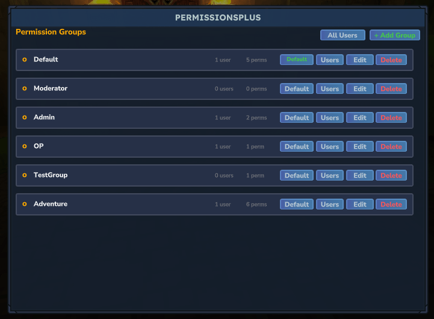The width and height of the screenshot is (434, 319).
Task: Set Admin as the default group
Action: click(297, 117)
